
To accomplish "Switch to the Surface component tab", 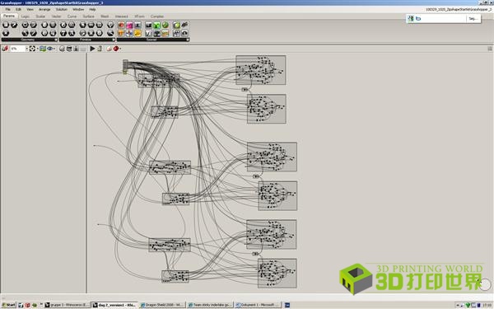I will click(x=89, y=16).
